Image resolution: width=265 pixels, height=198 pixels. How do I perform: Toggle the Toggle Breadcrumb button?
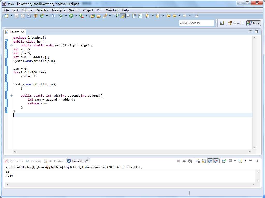click(x=117, y=16)
